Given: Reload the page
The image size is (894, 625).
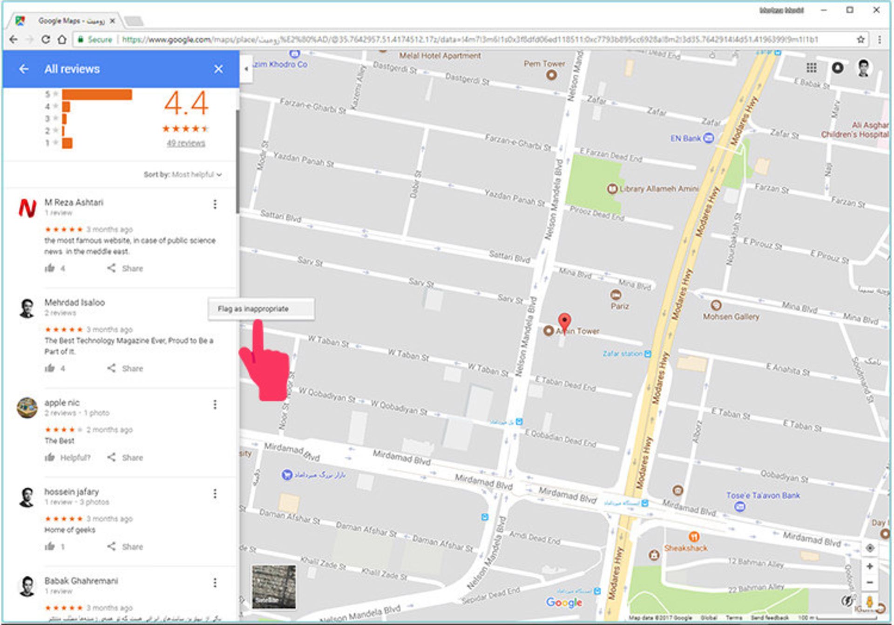Looking at the screenshot, I should tap(45, 40).
